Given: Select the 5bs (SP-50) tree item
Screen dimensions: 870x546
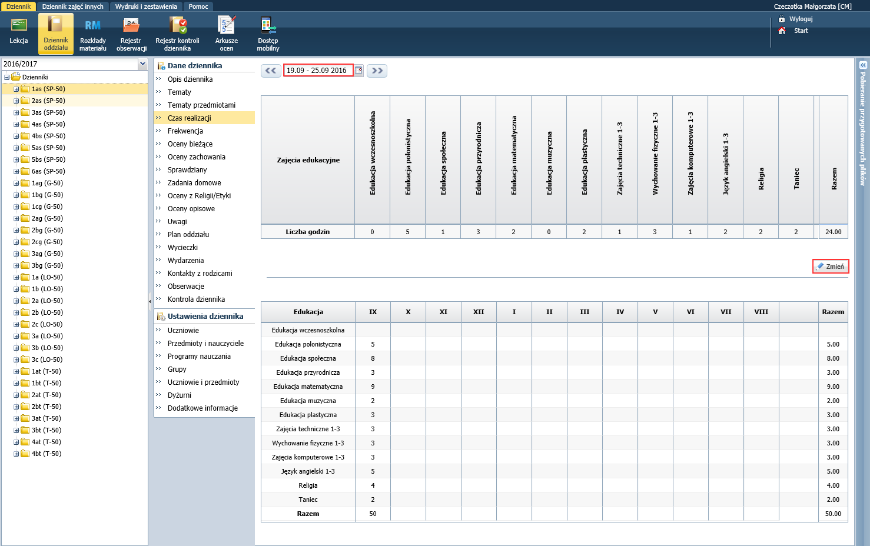Looking at the screenshot, I should [48, 159].
